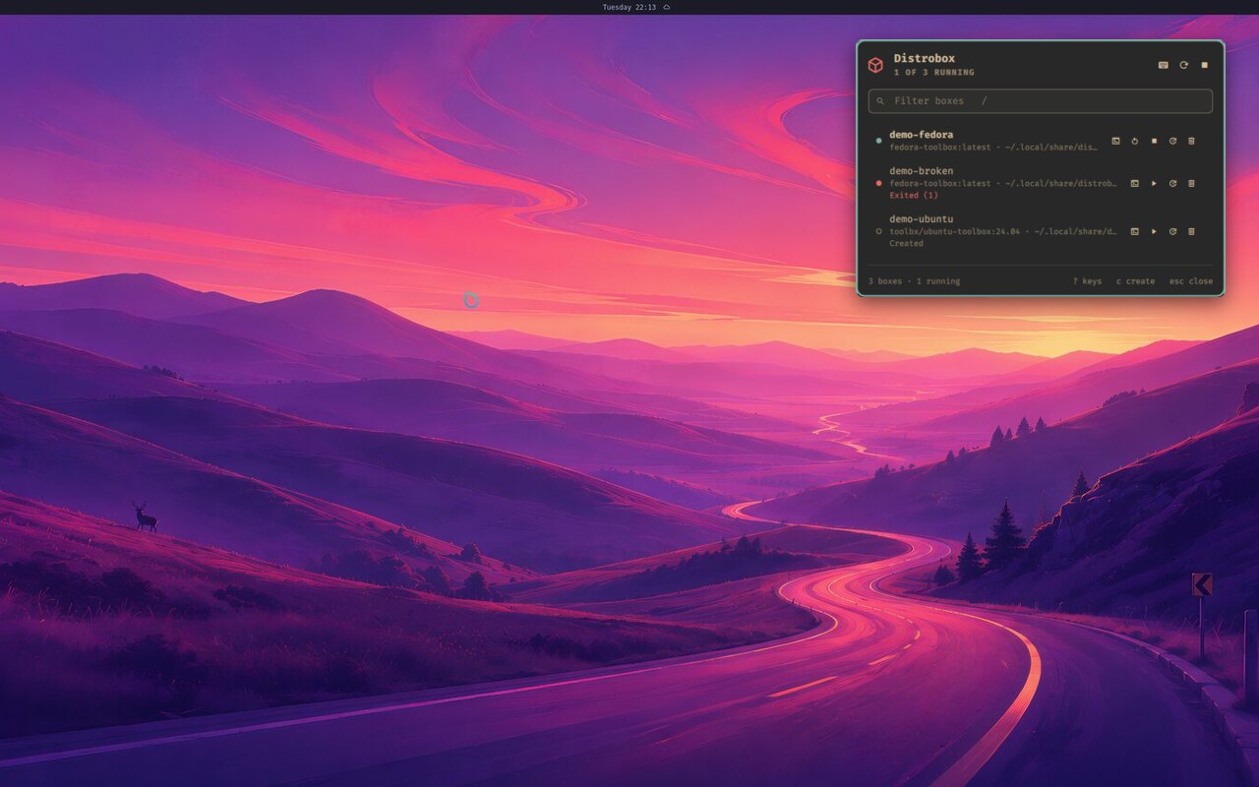Click the 'c create' footer action
This screenshot has height=787, width=1259.
click(1135, 281)
